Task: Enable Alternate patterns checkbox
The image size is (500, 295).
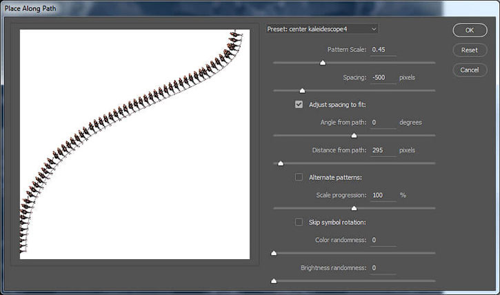Action: coord(299,177)
